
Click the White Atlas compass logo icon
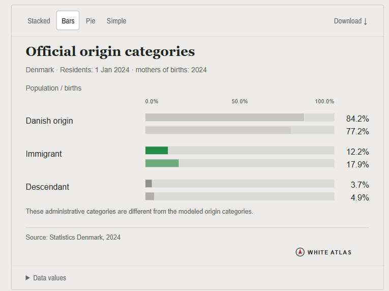[x=300, y=252]
